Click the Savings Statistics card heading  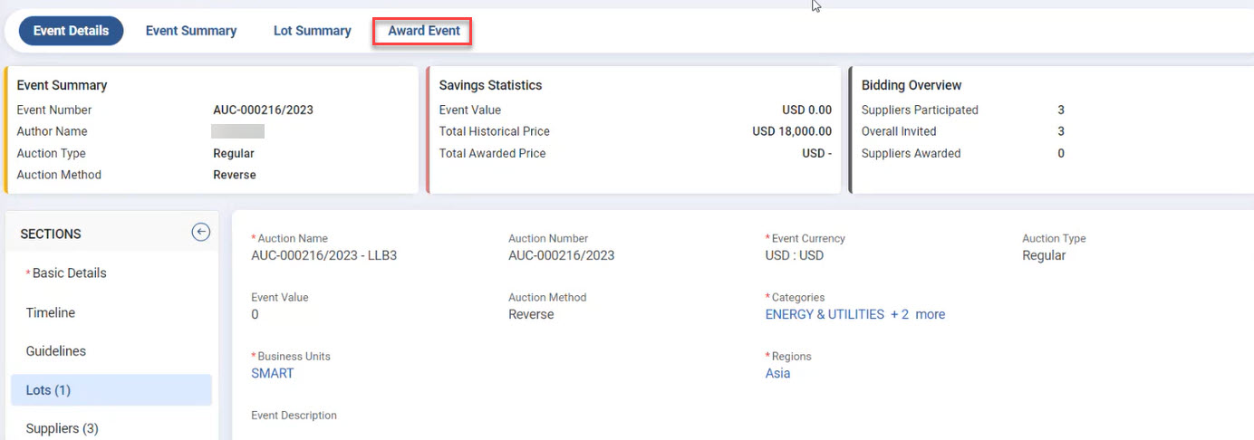click(x=490, y=85)
